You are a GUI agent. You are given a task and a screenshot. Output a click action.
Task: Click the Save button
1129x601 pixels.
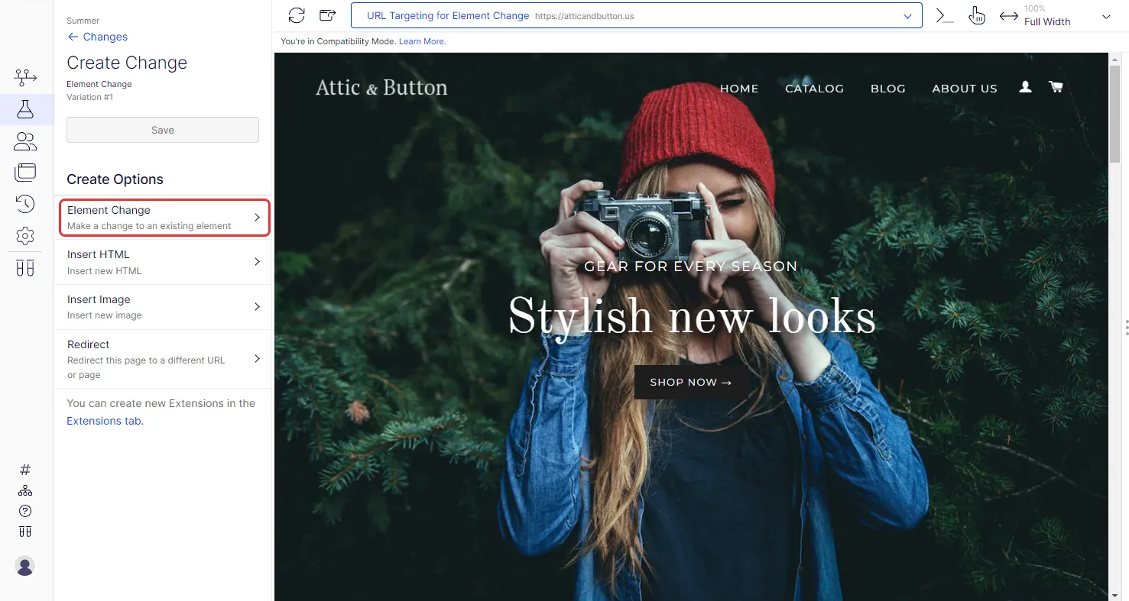[163, 130]
